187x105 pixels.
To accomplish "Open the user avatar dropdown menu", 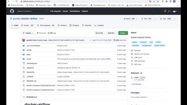I will (x=175, y=11).
